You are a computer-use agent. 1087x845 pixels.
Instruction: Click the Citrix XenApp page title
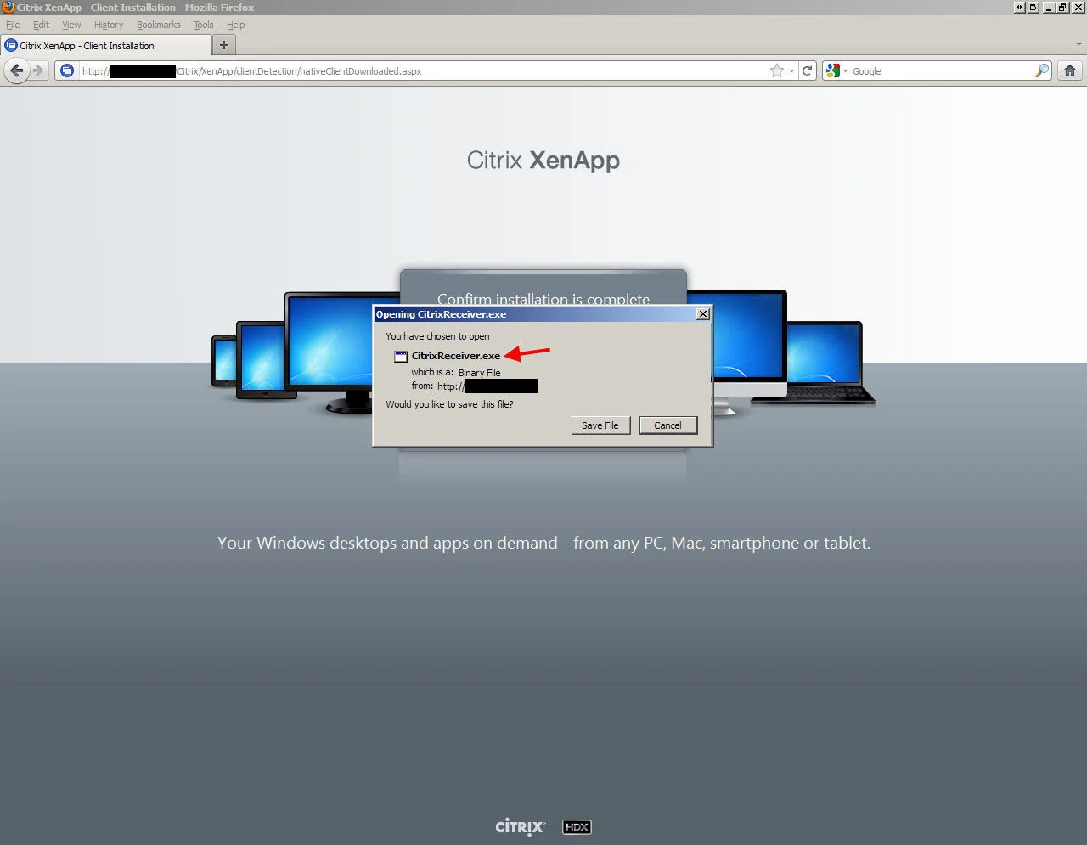(543, 161)
